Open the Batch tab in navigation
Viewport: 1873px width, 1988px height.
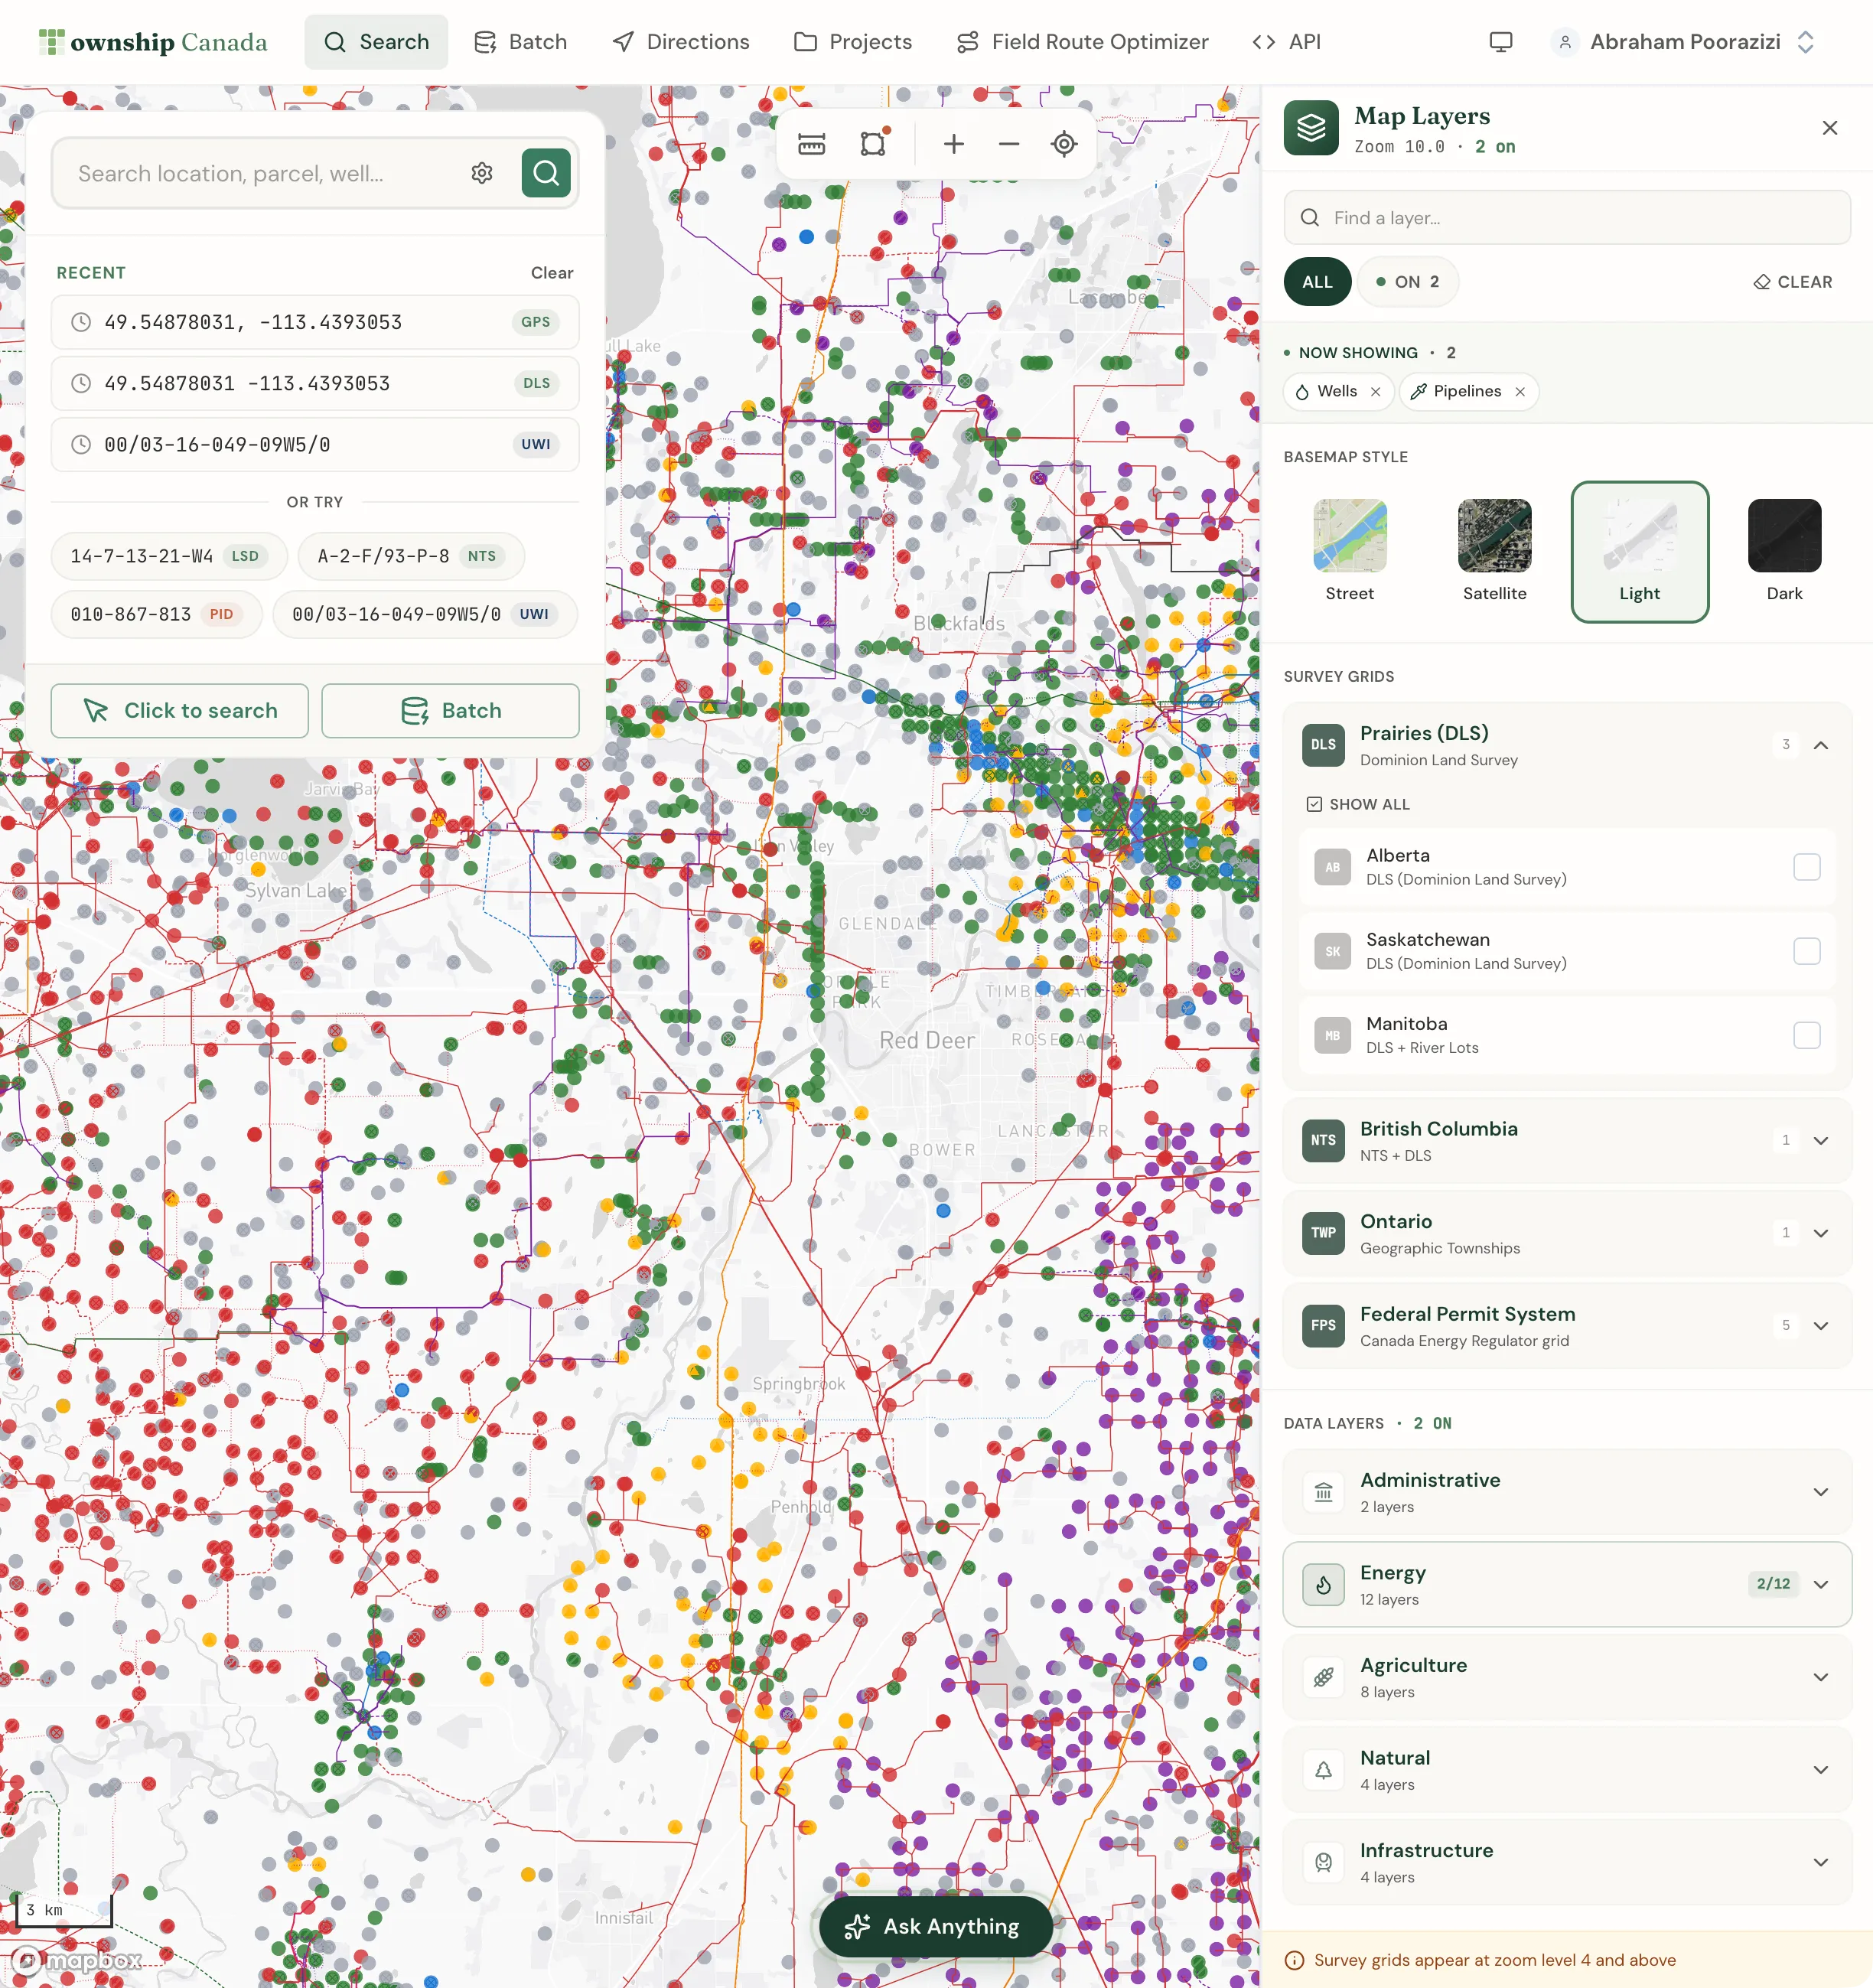[520, 42]
